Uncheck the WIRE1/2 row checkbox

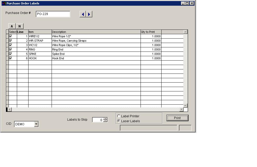pos(10,36)
